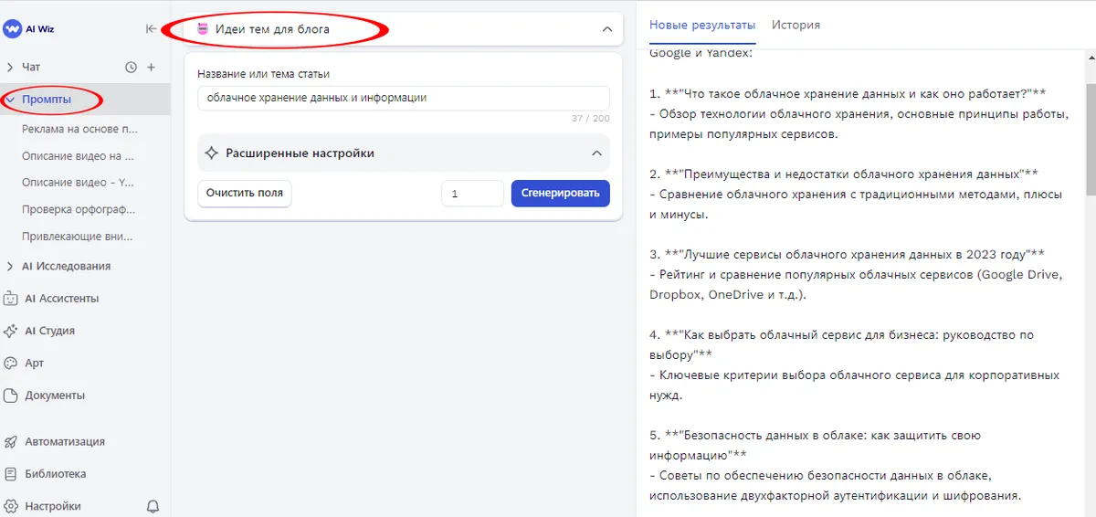
Task: Select prompt 'Описание видео на ...'
Action: (x=79, y=156)
